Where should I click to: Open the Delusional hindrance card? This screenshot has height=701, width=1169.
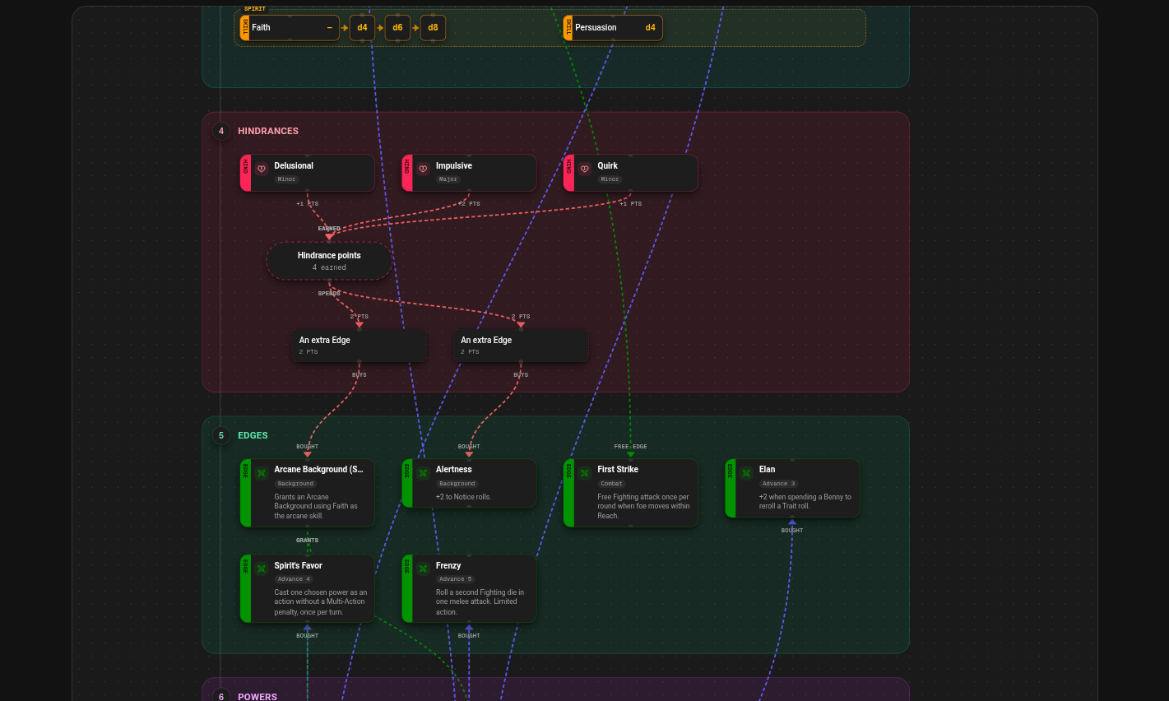coord(308,173)
